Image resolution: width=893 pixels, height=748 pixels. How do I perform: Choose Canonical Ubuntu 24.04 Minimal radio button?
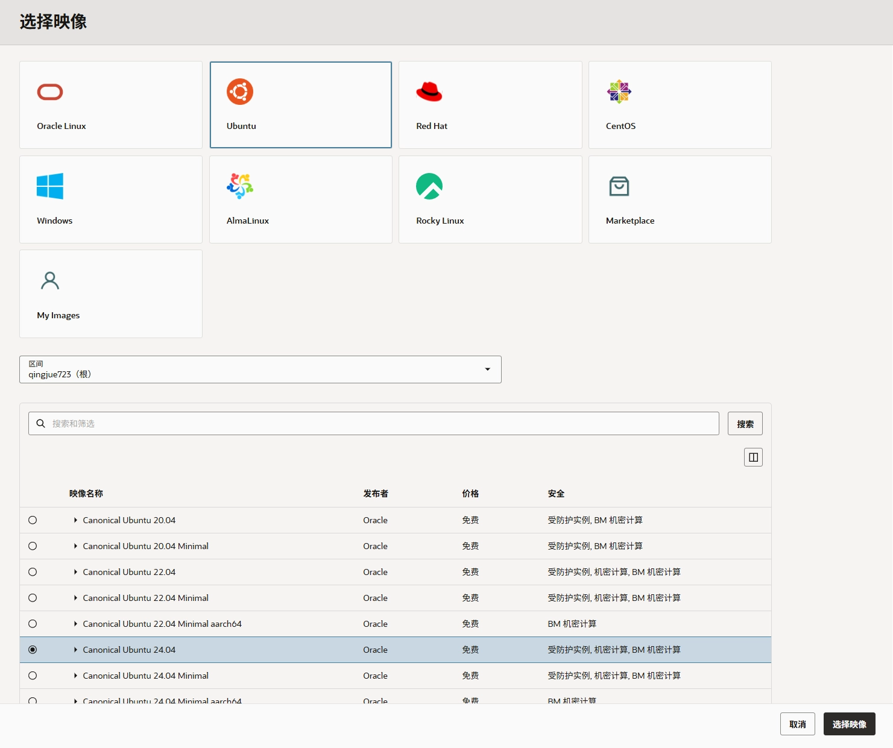click(x=33, y=676)
